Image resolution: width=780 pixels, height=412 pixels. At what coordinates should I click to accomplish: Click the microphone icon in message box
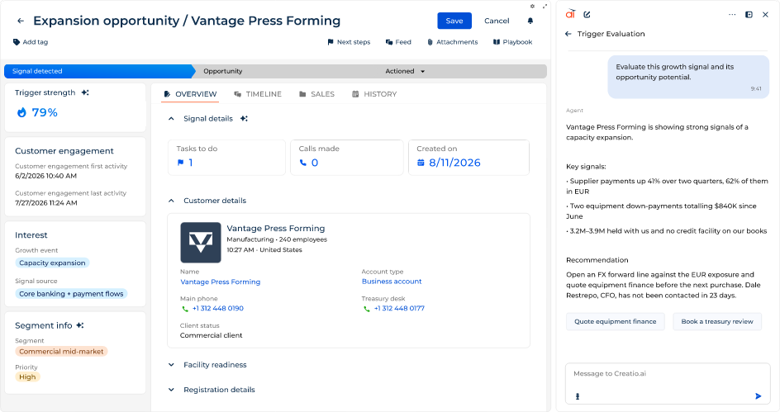click(x=578, y=396)
